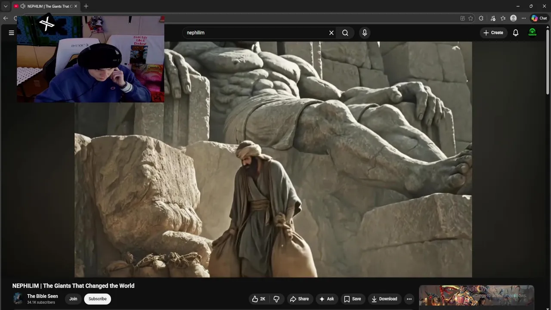Clear the 'nephilim' search query

[x=331, y=33]
